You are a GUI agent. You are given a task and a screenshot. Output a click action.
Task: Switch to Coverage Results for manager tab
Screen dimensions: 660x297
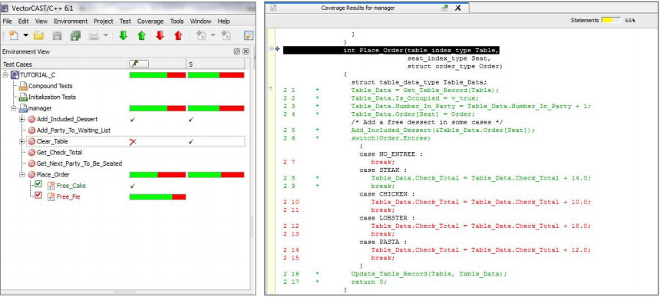point(358,8)
